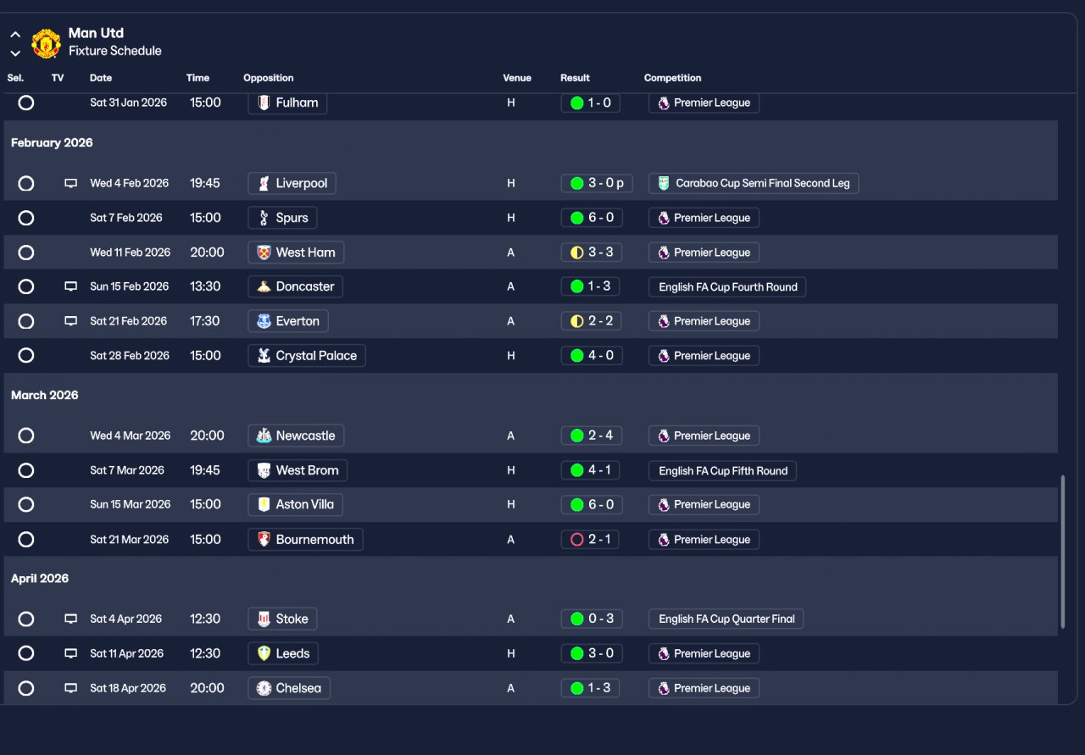Click the up chevron beside Man Utd
Screen dimensions: 1085x755
(15, 35)
